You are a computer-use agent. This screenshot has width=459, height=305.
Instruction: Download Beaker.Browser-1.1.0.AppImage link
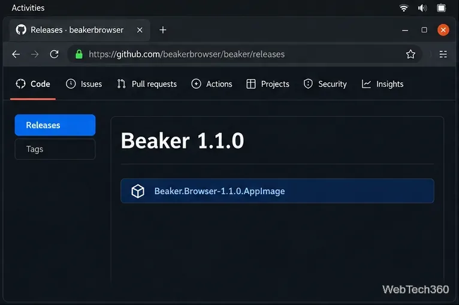[219, 191]
